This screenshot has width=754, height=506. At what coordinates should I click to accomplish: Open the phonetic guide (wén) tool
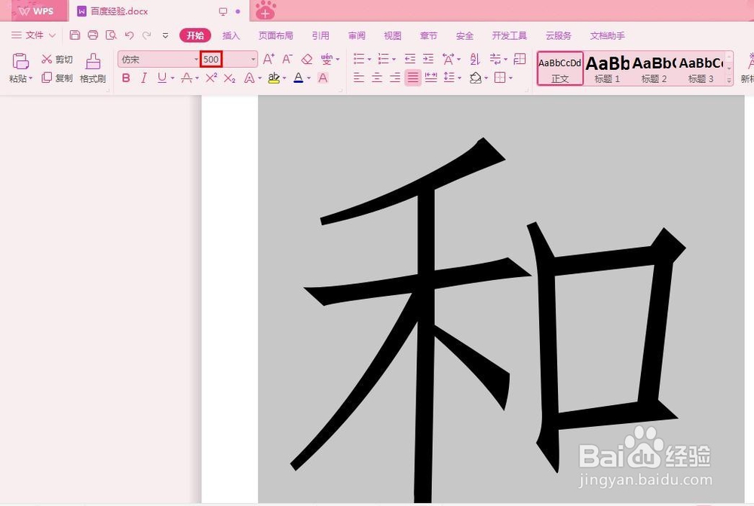point(327,59)
